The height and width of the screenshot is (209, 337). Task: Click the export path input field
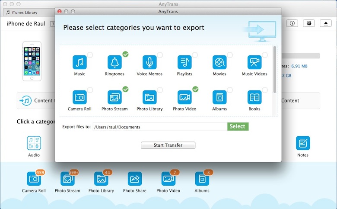click(160, 127)
